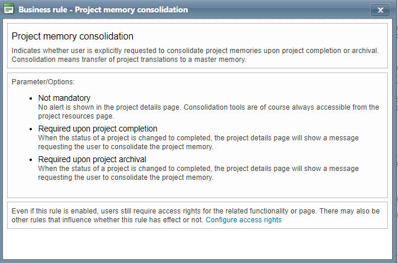398x263 pixels.
Task: Click the Parameter/Options label
Action: (x=43, y=81)
